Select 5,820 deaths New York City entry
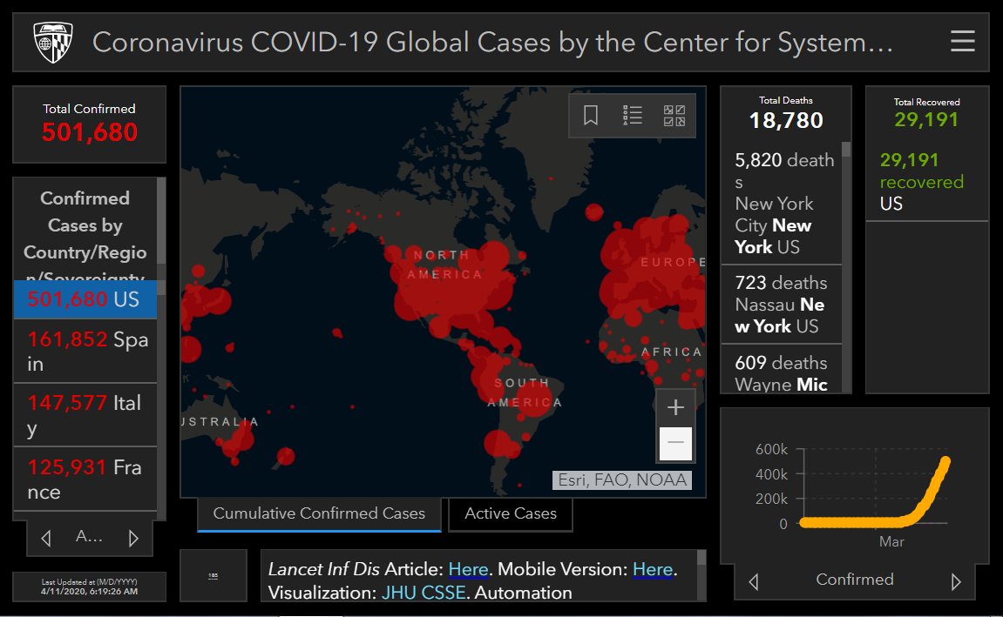 [781, 203]
